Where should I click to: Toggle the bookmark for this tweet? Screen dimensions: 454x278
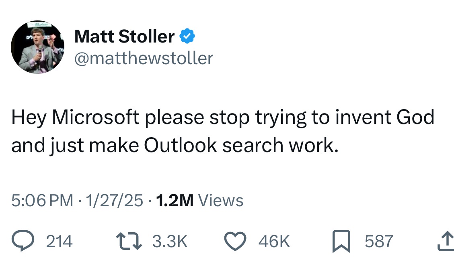(x=341, y=241)
